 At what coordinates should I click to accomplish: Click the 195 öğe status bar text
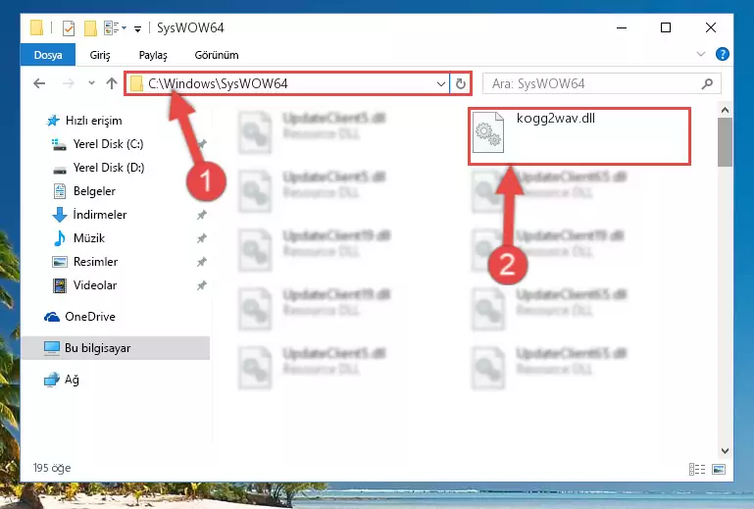pyautogui.click(x=52, y=468)
